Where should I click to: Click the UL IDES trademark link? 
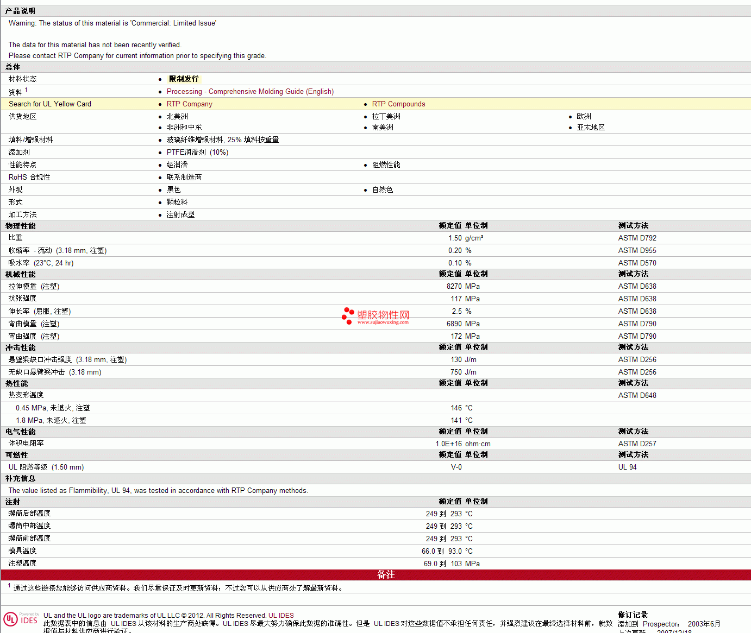coord(281,616)
